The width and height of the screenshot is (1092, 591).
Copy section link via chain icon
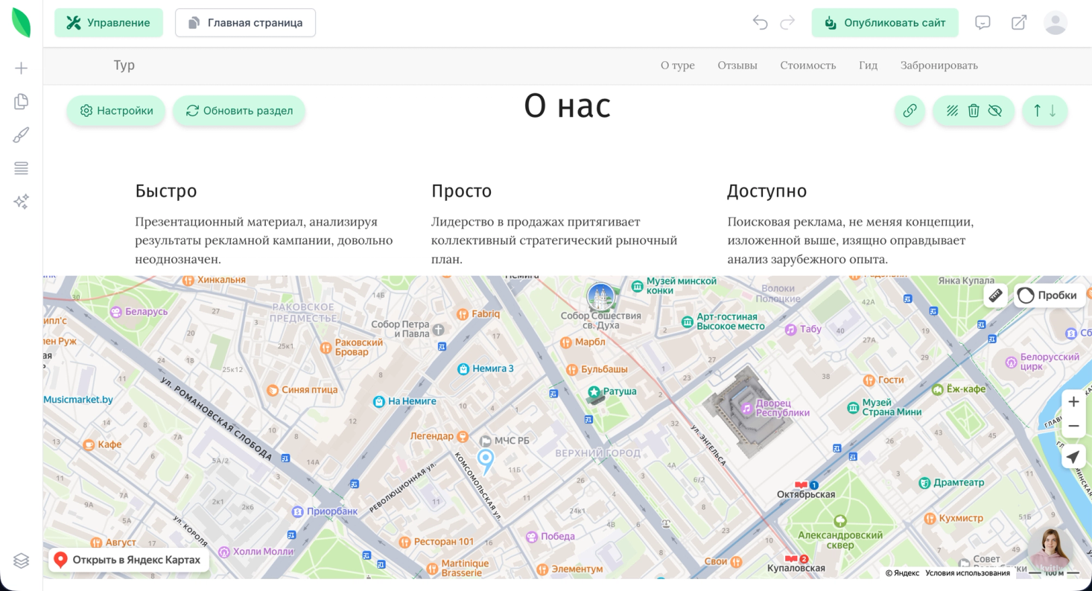click(910, 111)
